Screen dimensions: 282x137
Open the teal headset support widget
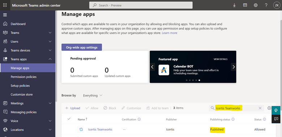point(276,110)
